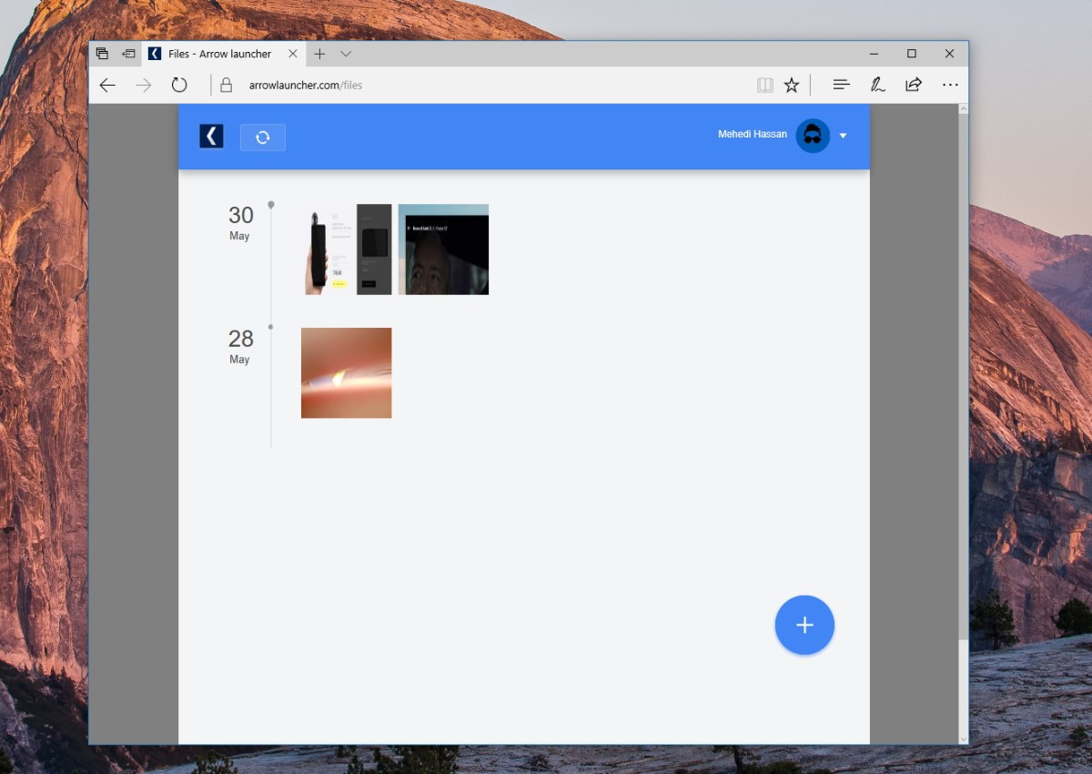Go back with browser back arrow
Viewport: 1092px width, 774px height.
107,86
